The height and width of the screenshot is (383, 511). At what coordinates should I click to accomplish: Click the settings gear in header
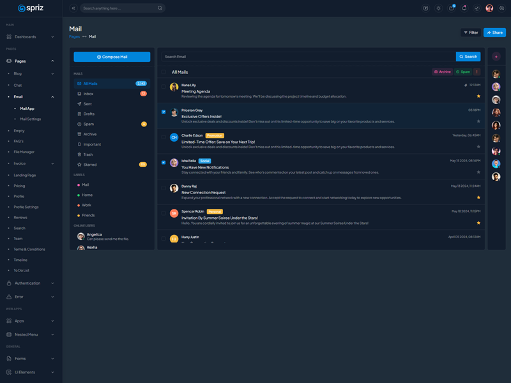[x=502, y=8]
